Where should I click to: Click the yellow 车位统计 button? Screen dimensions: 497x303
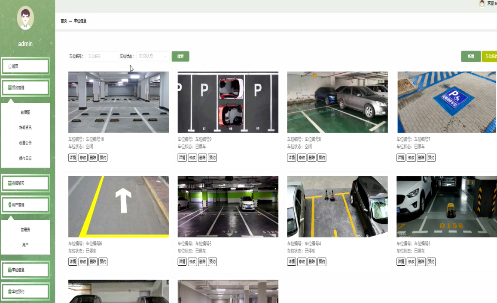489,56
